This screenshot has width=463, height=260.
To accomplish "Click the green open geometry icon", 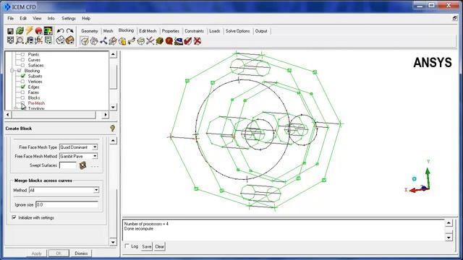I will [20, 30].
